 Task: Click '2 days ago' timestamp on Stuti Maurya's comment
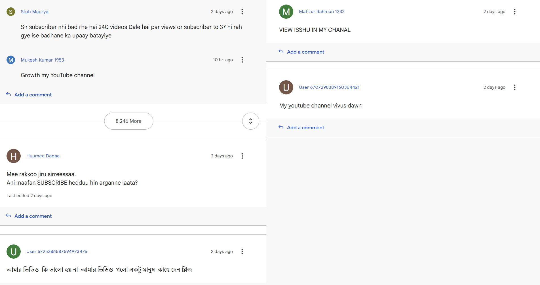tap(222, 12)
